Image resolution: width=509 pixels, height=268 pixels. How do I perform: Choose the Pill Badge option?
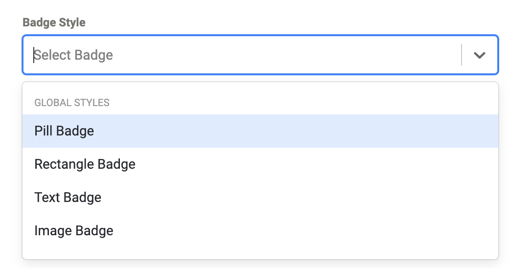point(64,131)
